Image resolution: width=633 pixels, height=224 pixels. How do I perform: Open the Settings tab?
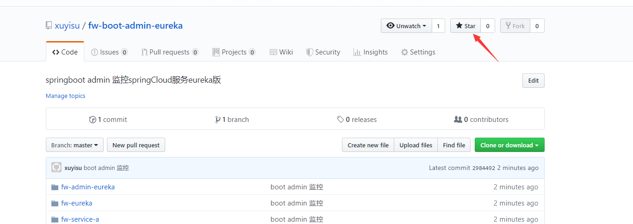pos(418,52)
